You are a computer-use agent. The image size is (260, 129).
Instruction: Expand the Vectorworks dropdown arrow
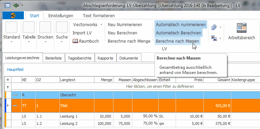[101, 25]
